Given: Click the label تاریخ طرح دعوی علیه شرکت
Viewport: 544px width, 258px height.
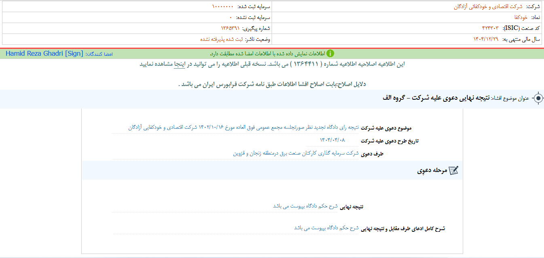Looking at the screenshot, I should coord(389,141).
